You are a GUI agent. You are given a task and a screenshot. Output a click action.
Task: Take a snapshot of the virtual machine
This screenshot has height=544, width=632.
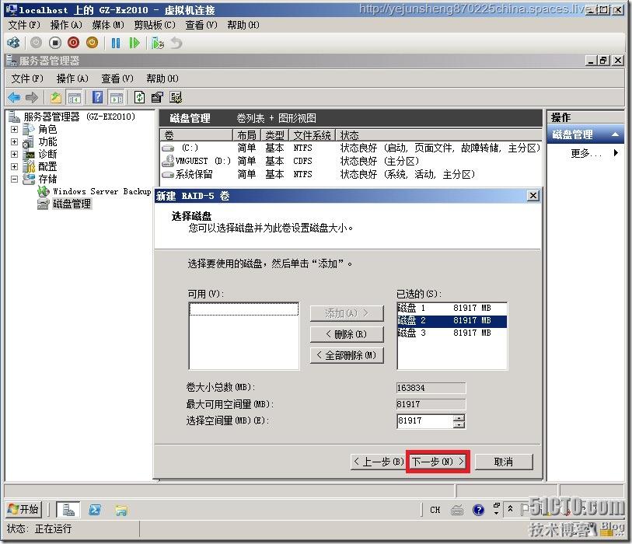[x=158, y=43]
